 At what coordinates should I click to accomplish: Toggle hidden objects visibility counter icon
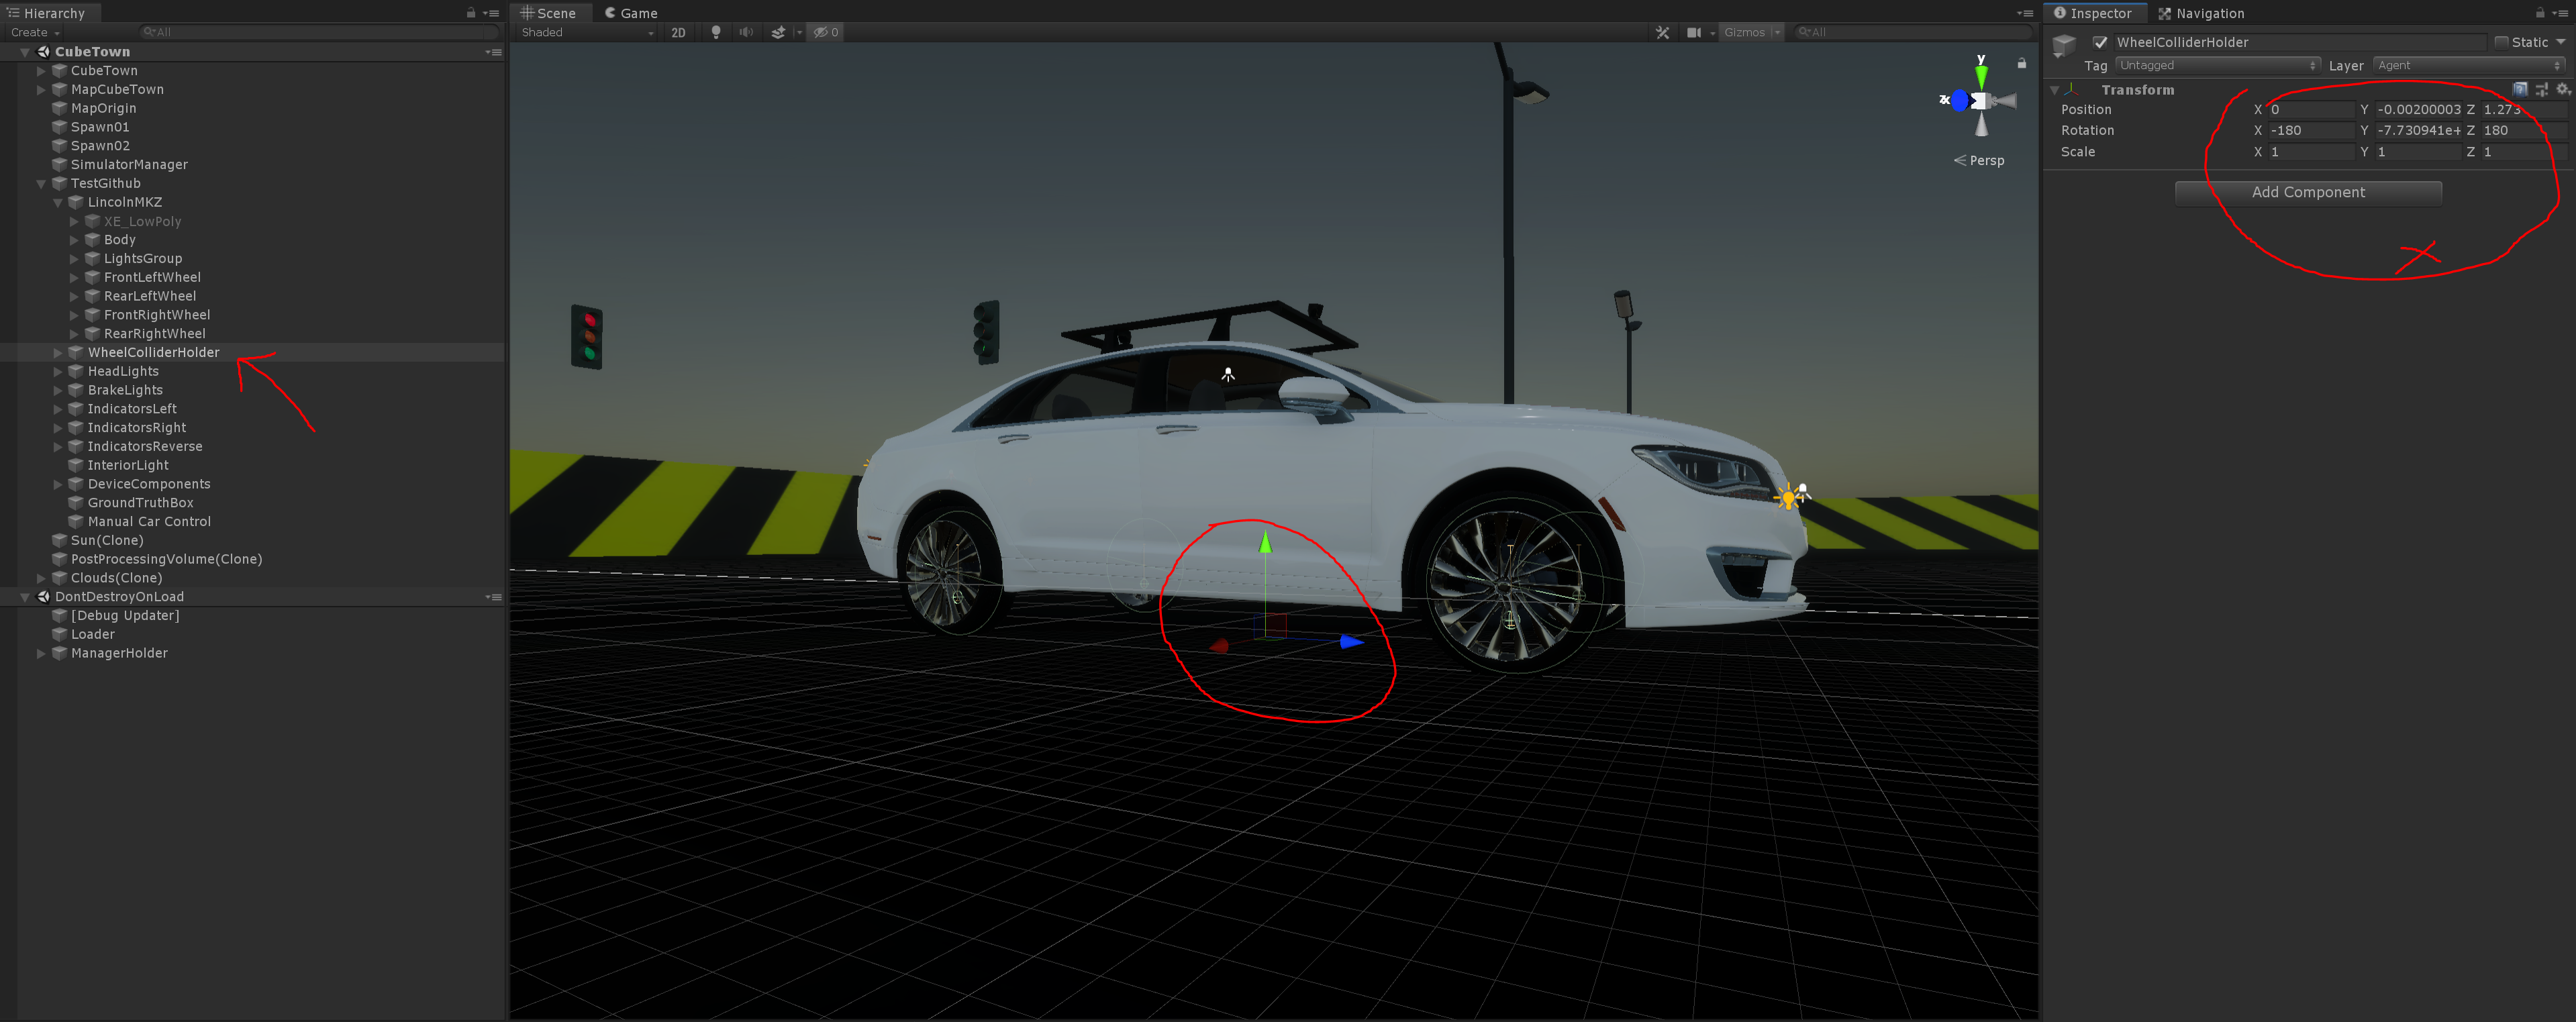[826, 32]
